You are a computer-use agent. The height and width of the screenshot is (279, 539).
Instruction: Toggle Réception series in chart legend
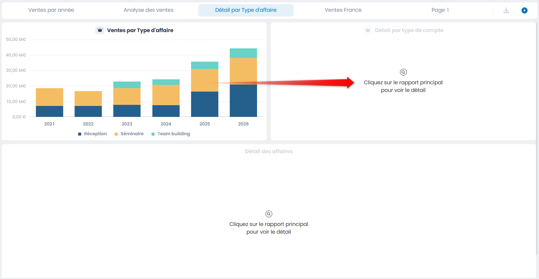93,134
